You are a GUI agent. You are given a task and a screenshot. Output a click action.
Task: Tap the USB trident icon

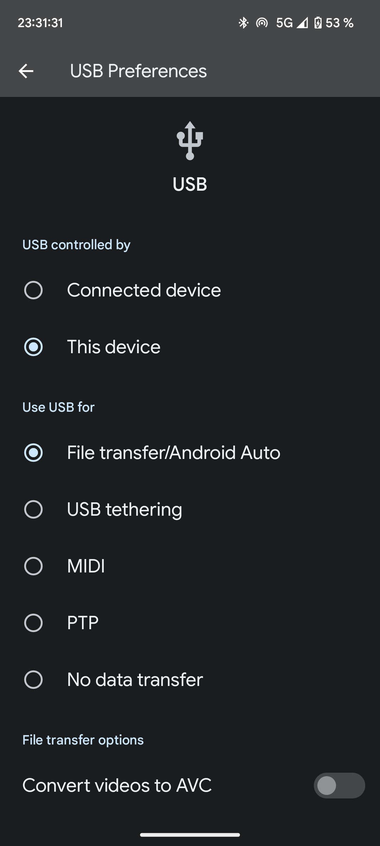[190, 140]
